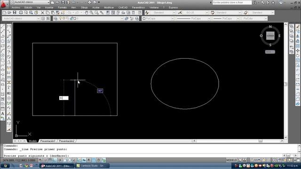Click the drawing area vertical scrollbar
301x169 pixels.
click(x=285, y=81)
